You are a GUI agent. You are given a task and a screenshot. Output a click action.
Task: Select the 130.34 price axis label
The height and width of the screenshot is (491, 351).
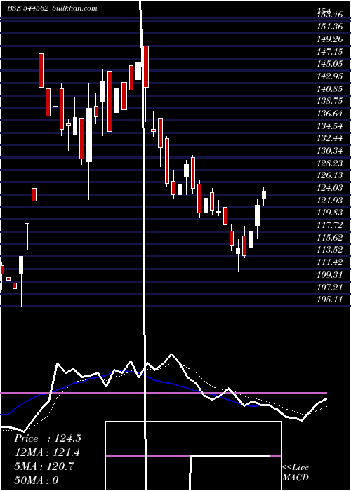click(x=330, y=151)
